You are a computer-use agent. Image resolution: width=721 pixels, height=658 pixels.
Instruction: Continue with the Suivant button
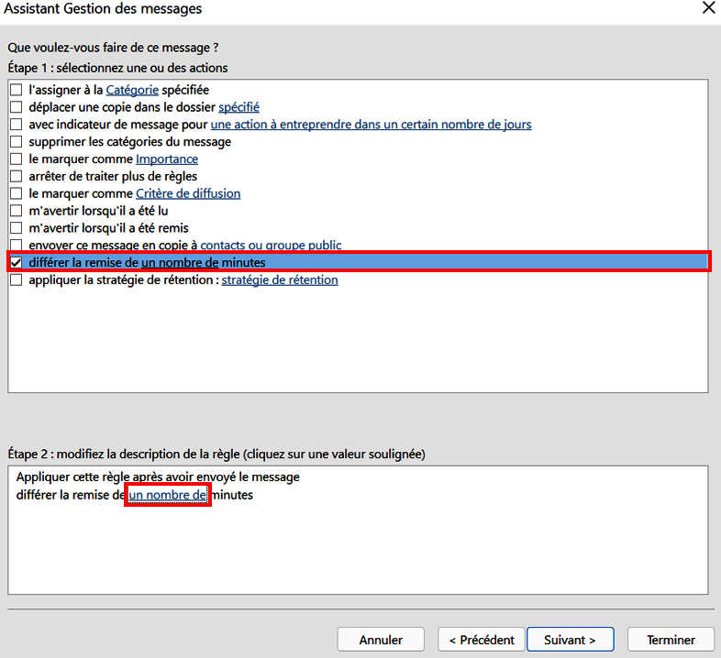tap(571, 640)
